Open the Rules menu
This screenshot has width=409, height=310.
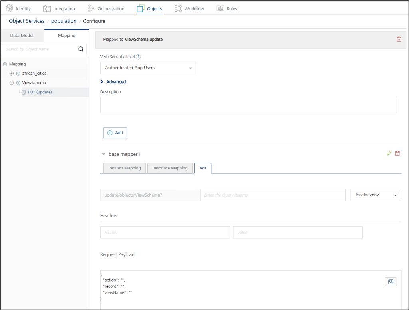pos(227,9)
